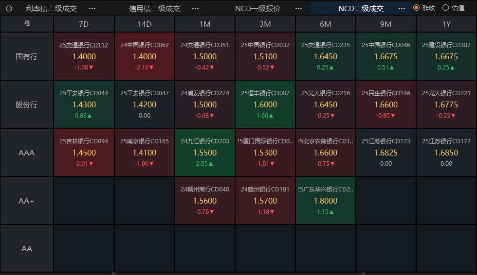Select the 估值 radio option

445,8
